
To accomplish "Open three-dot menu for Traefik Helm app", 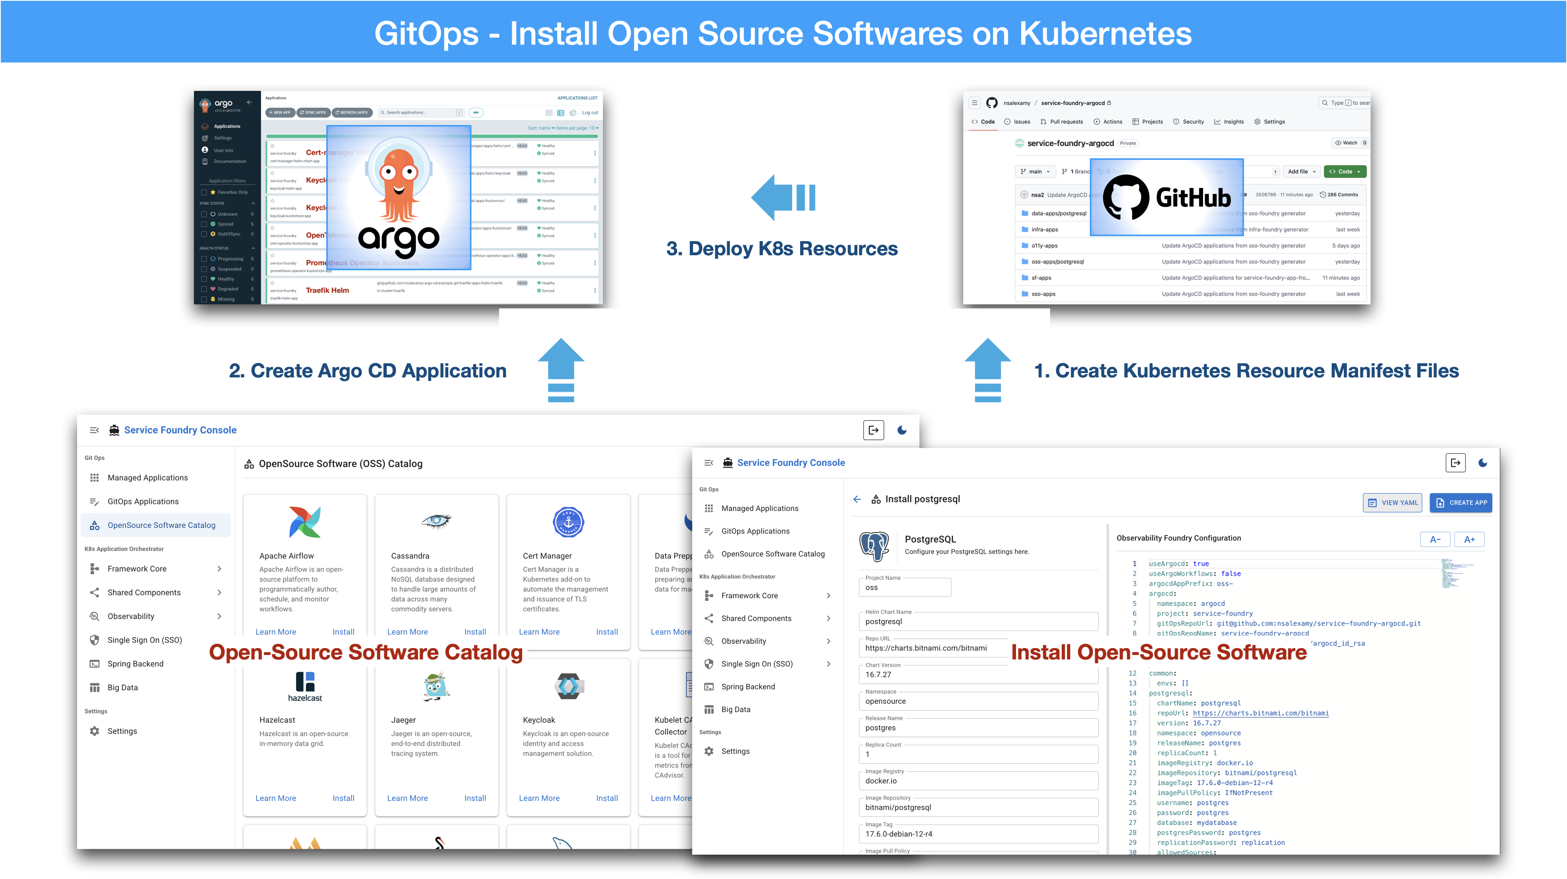I will click(x=594, y=290).
